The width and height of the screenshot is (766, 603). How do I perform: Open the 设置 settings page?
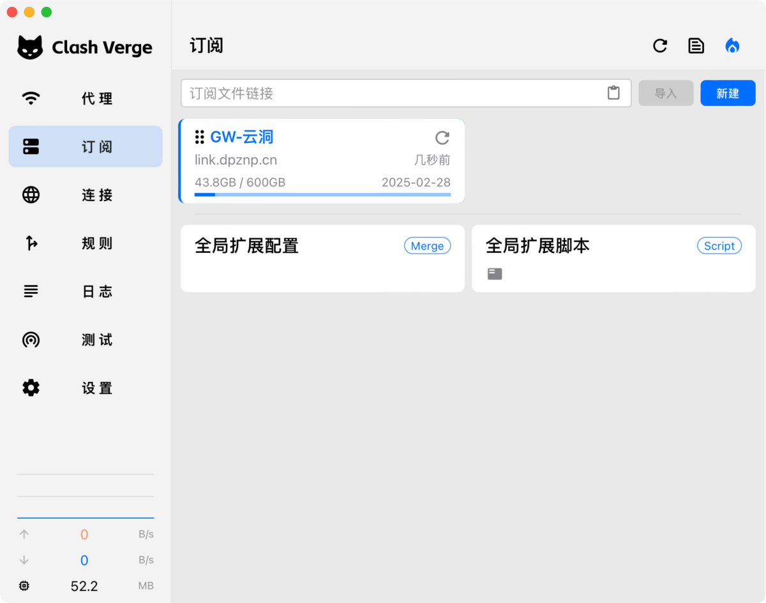click(x=86, y=388)
